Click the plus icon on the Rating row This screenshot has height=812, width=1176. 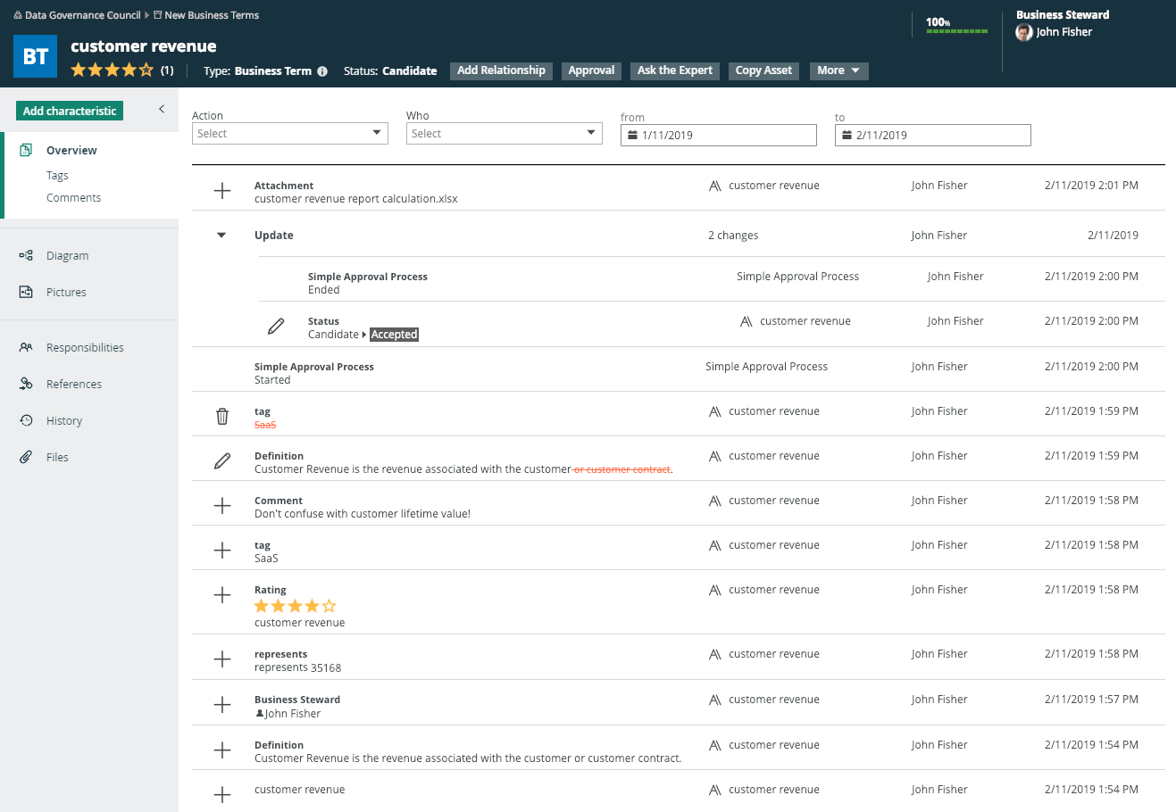222,595
